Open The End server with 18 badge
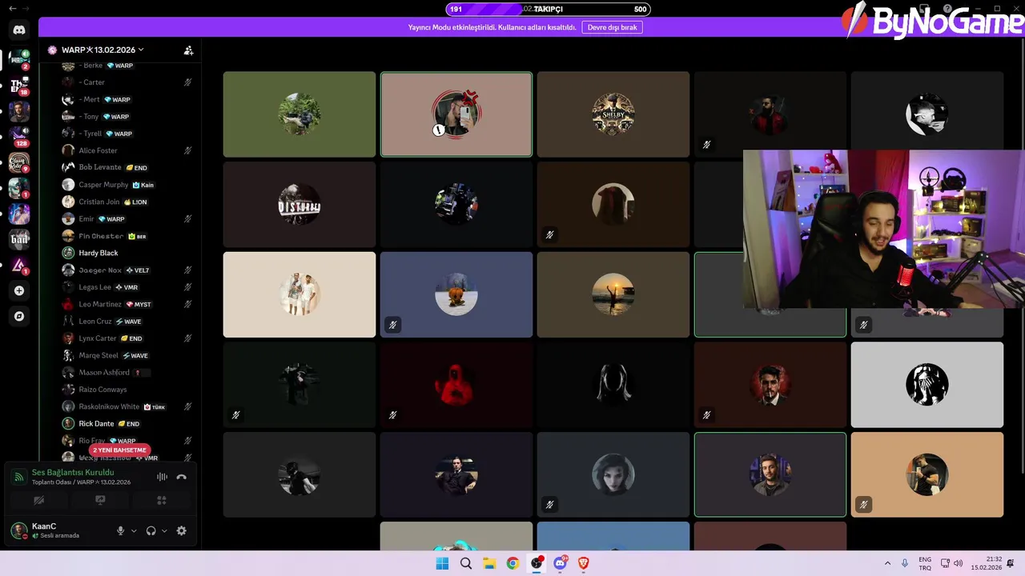 point(19,86)
